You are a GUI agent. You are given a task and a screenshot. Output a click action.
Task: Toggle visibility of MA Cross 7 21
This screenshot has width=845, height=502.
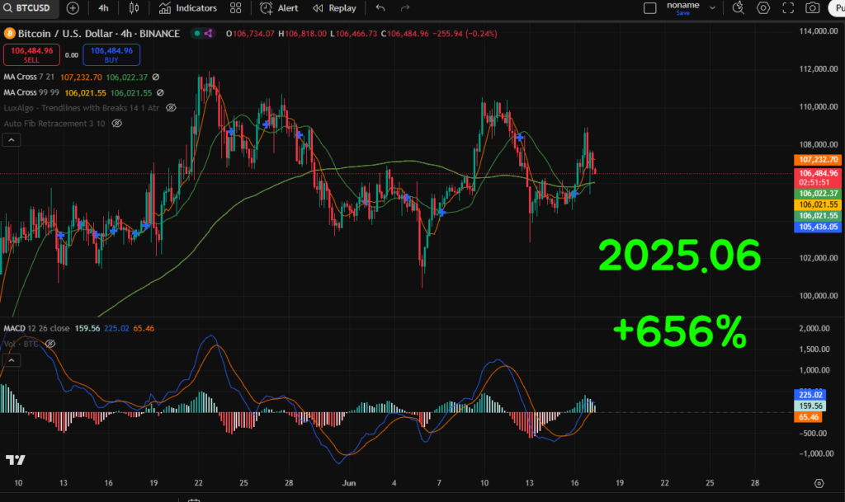156,77
